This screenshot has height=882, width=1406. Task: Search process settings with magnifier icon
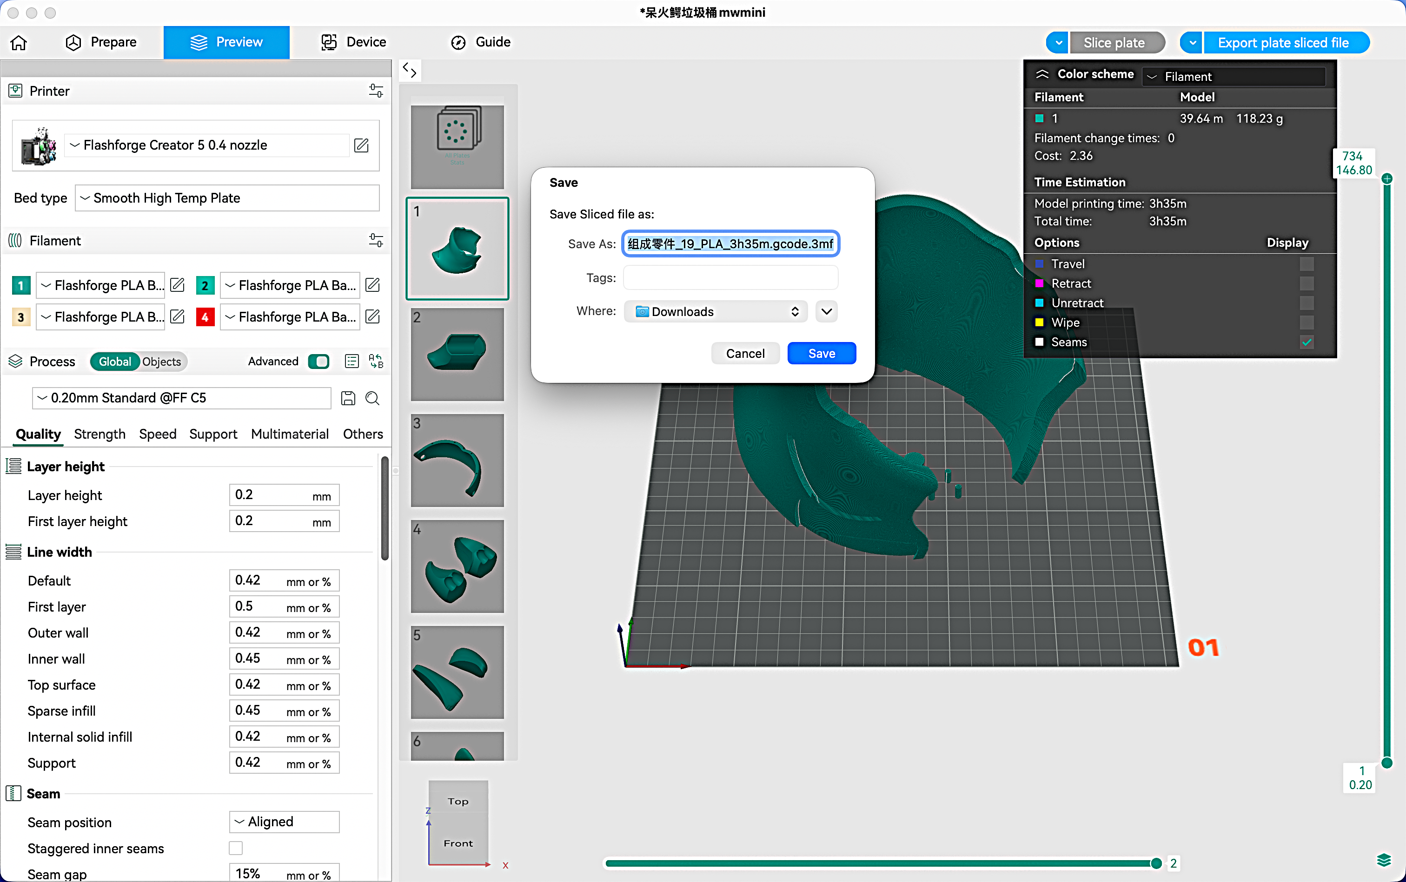[372, 398]
